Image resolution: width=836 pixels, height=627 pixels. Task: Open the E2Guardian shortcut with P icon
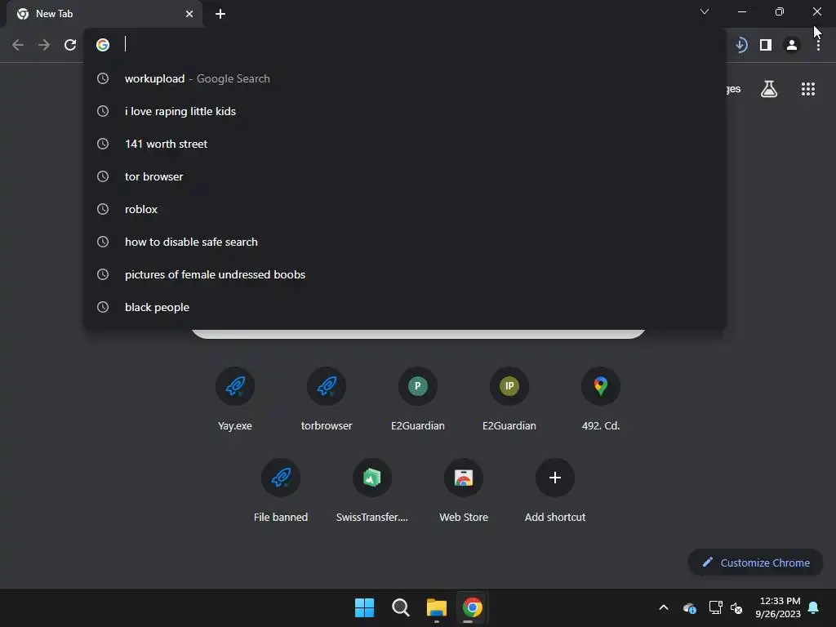418,399
